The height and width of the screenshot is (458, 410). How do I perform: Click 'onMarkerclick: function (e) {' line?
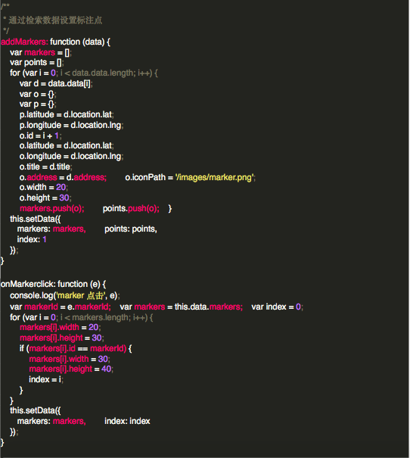tap(54, 284)
